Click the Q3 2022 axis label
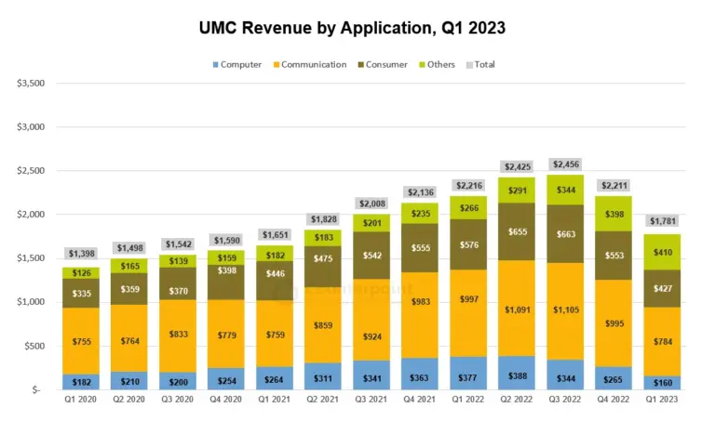The width and height of the screenshot is (715, 434). tap(565, 400)
